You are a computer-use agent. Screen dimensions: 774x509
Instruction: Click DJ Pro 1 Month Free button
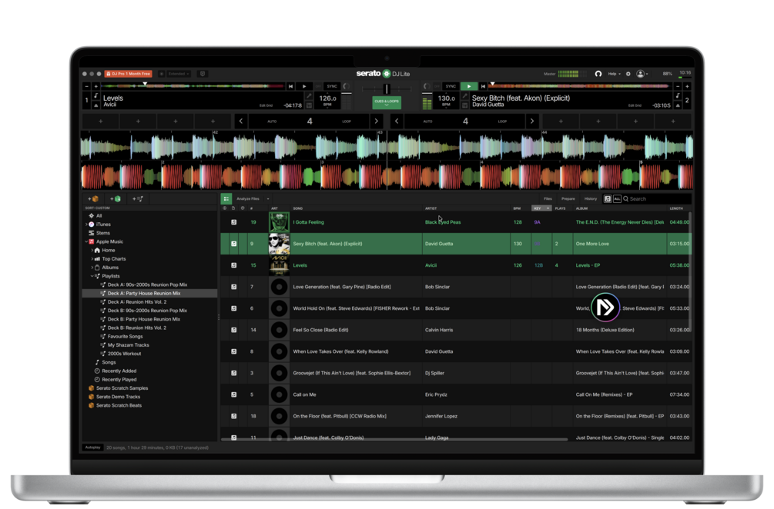pyautogui.click(x=129, y=74)
